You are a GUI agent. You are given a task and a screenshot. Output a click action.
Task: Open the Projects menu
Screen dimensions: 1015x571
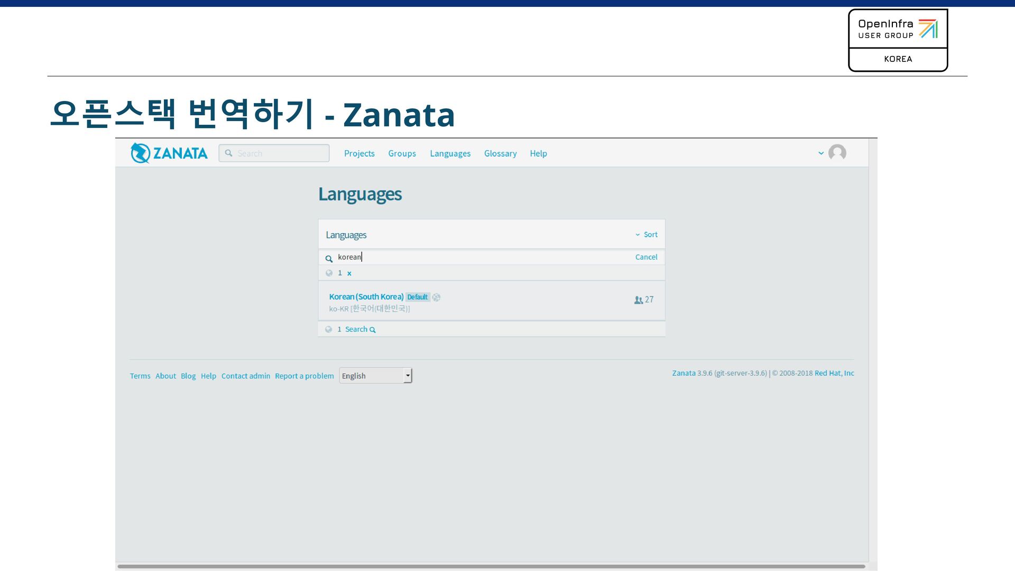pos(359,153)
